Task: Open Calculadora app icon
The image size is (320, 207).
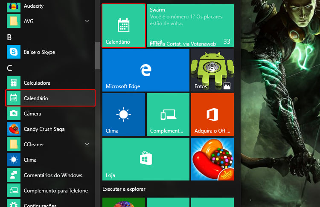Action: (14, 83)
